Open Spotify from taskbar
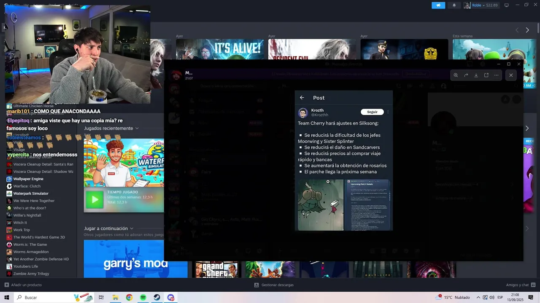The height and width of the screenshot is (303, 540). click(x=143, y=298)
